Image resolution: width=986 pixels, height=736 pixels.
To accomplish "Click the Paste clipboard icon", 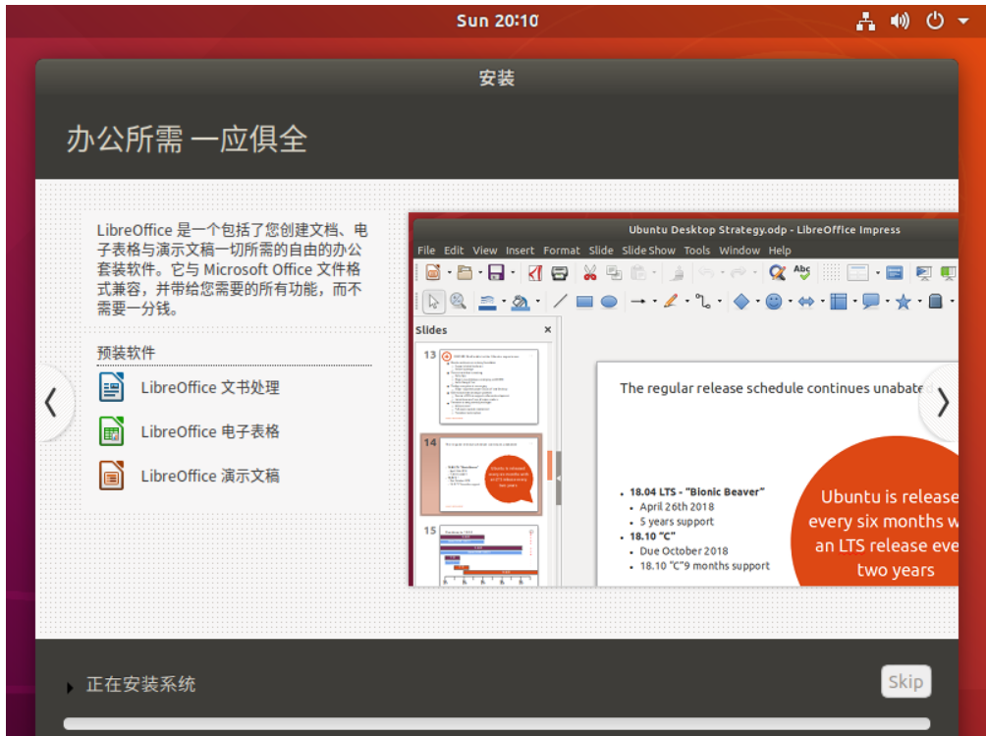I will point(638,272).
